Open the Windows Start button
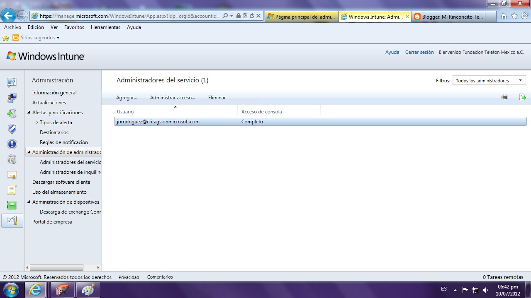The height and width of the screenshot is (298, 531). [x=10, y=290]
